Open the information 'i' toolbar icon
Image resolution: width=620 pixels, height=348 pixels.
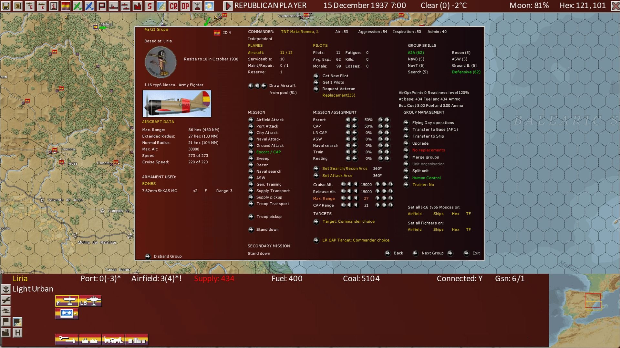click(53, 5)
